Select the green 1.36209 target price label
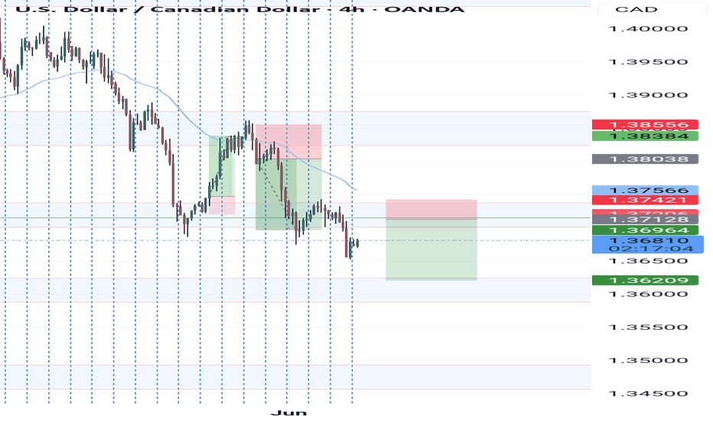The height and width of the screenshot is (421, 713). [x=645, y=280]
